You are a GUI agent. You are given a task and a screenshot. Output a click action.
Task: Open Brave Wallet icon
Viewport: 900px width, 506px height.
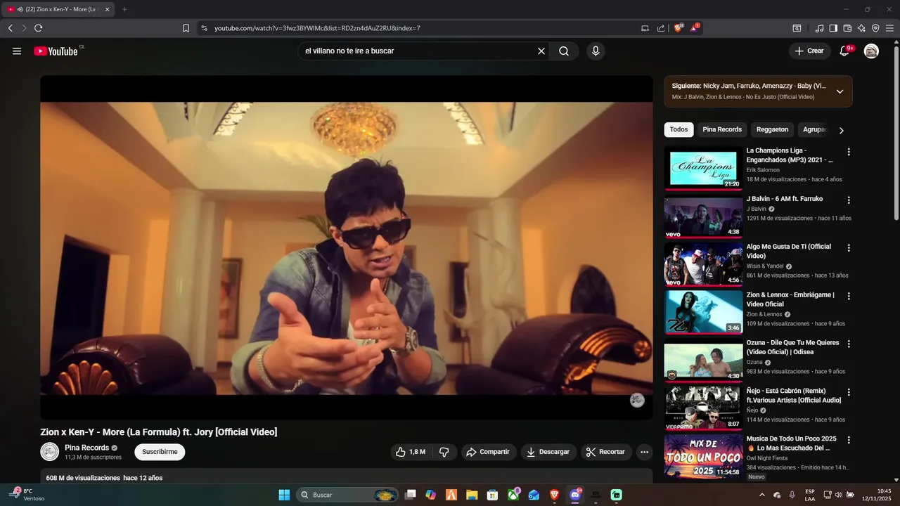point(847,28)
